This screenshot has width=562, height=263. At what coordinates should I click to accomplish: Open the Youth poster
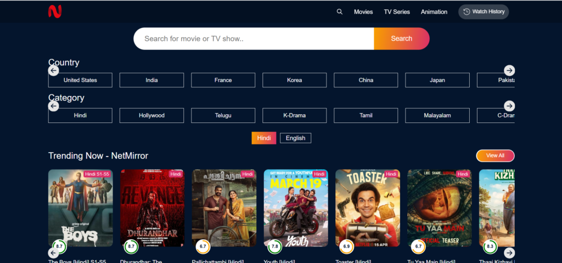click(x=296, y=208)
